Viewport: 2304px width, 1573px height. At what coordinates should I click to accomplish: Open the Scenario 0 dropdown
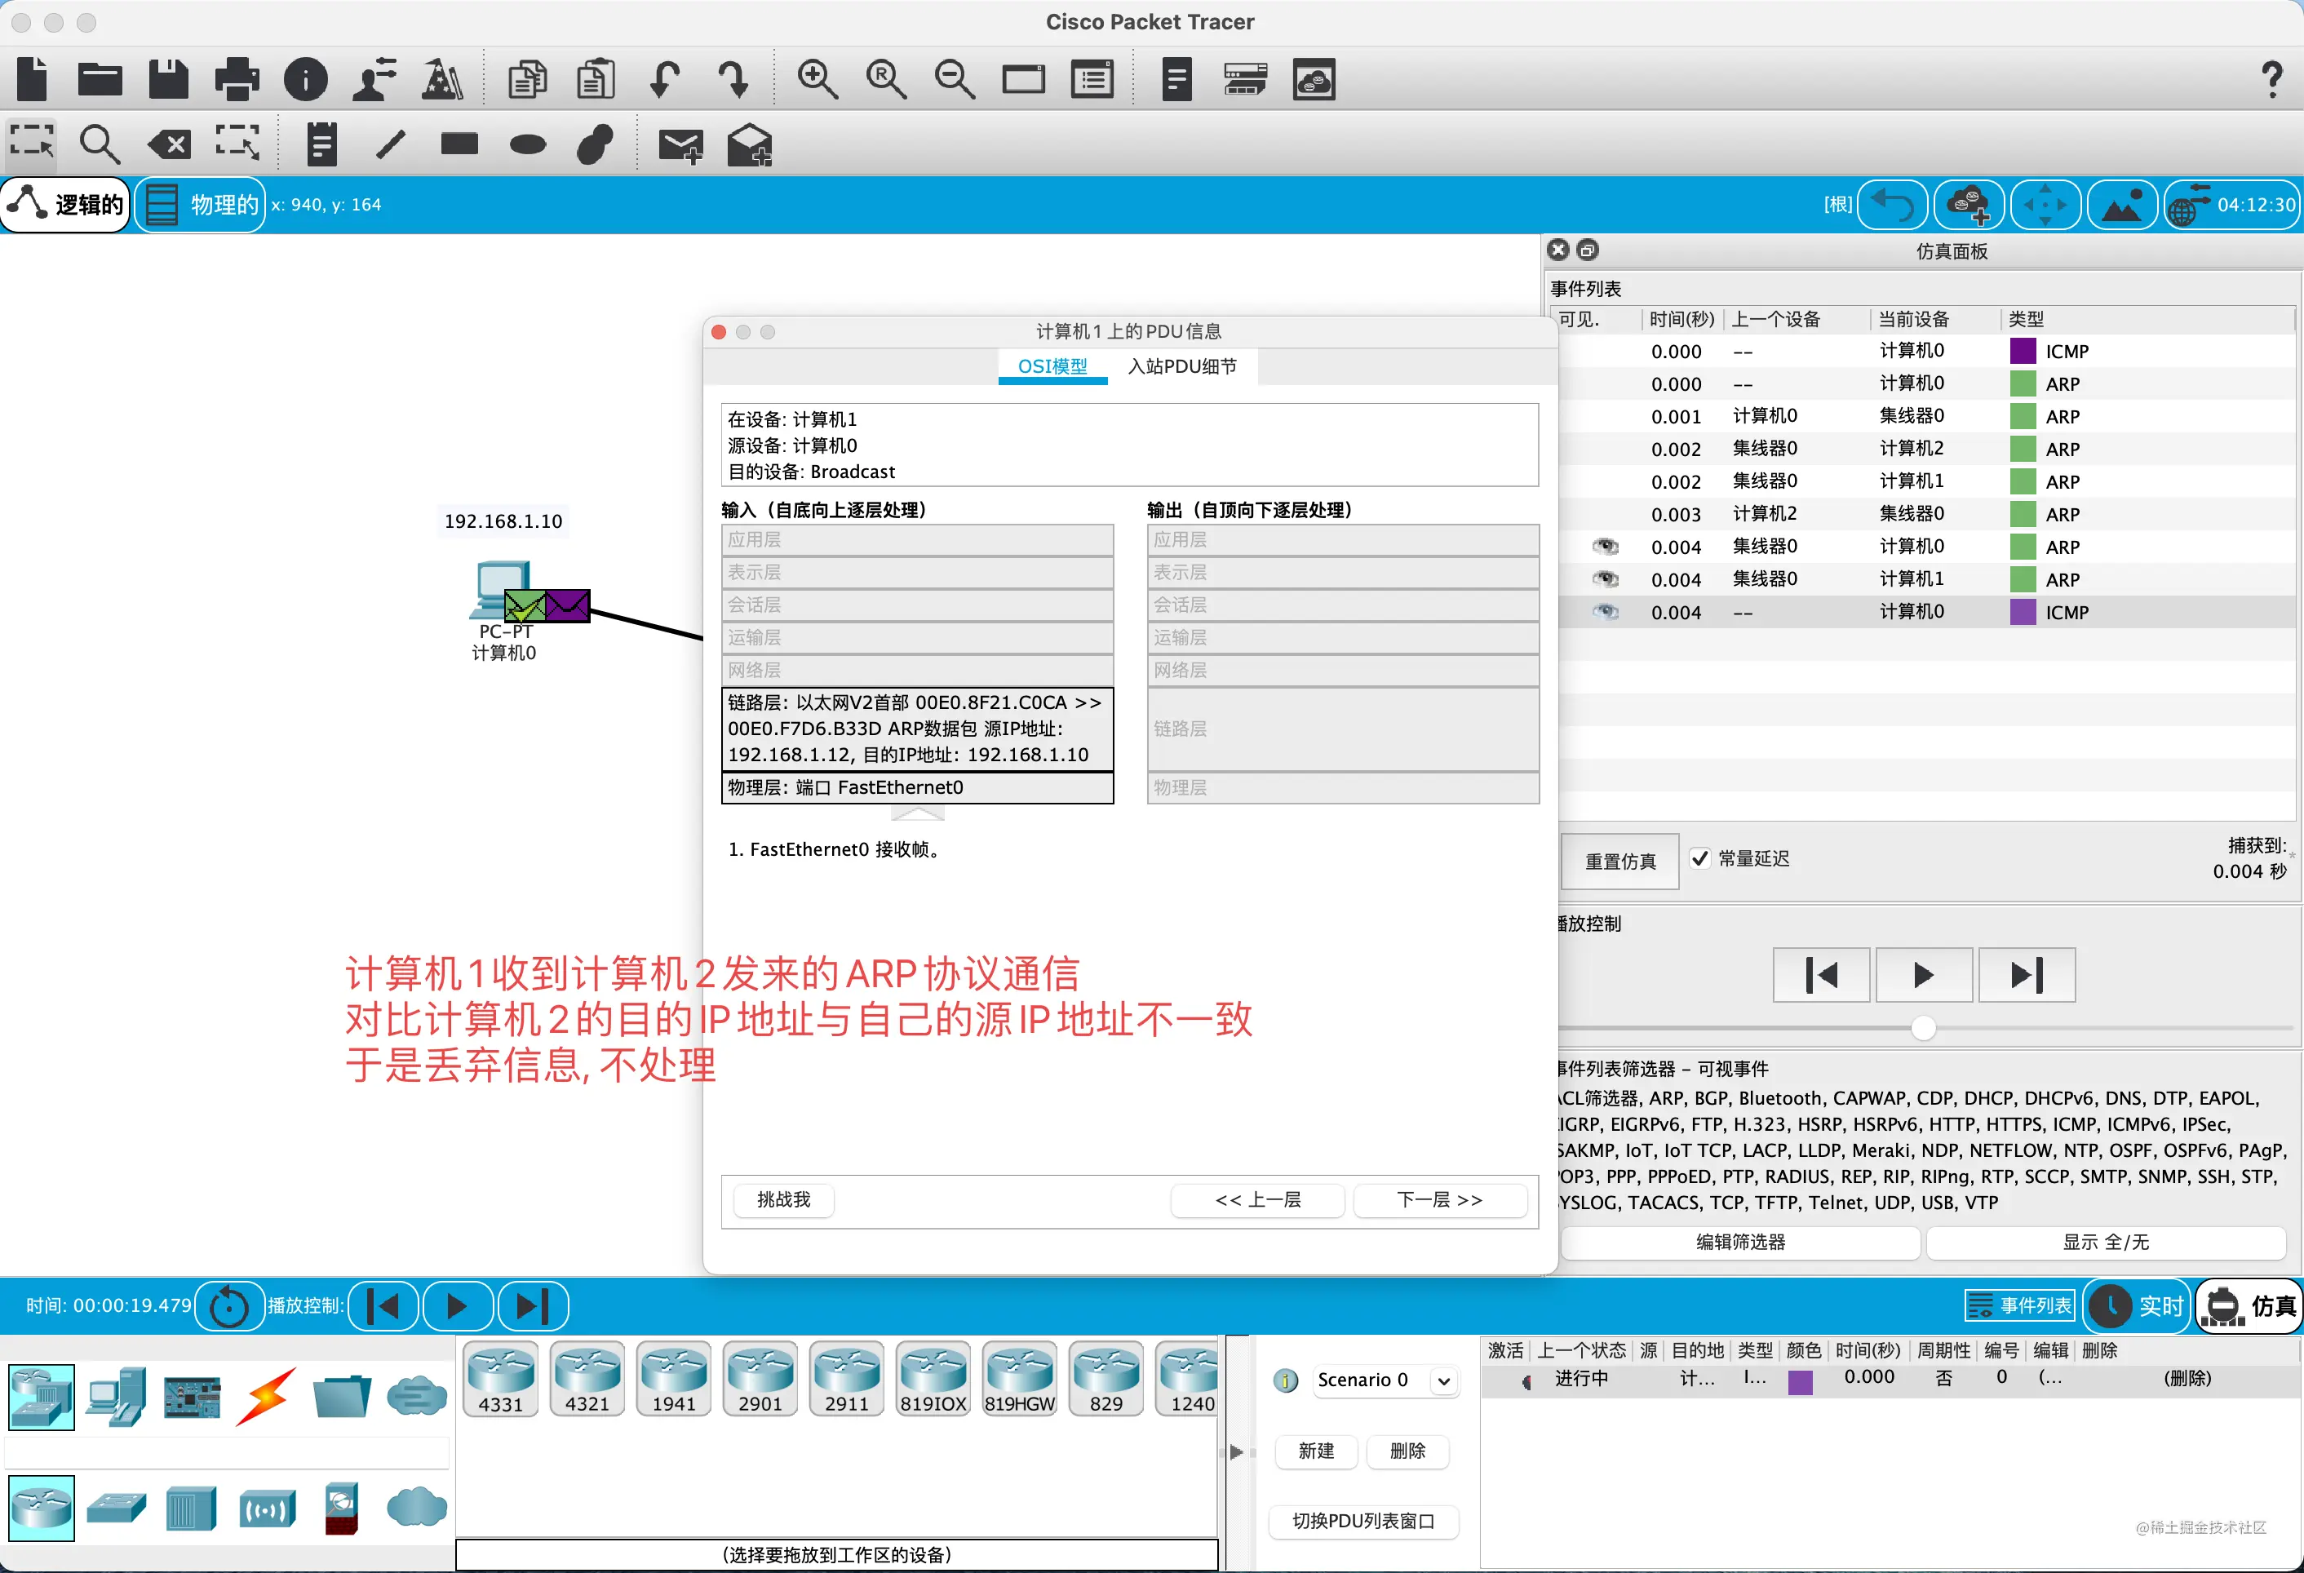pos(1386,1380)
